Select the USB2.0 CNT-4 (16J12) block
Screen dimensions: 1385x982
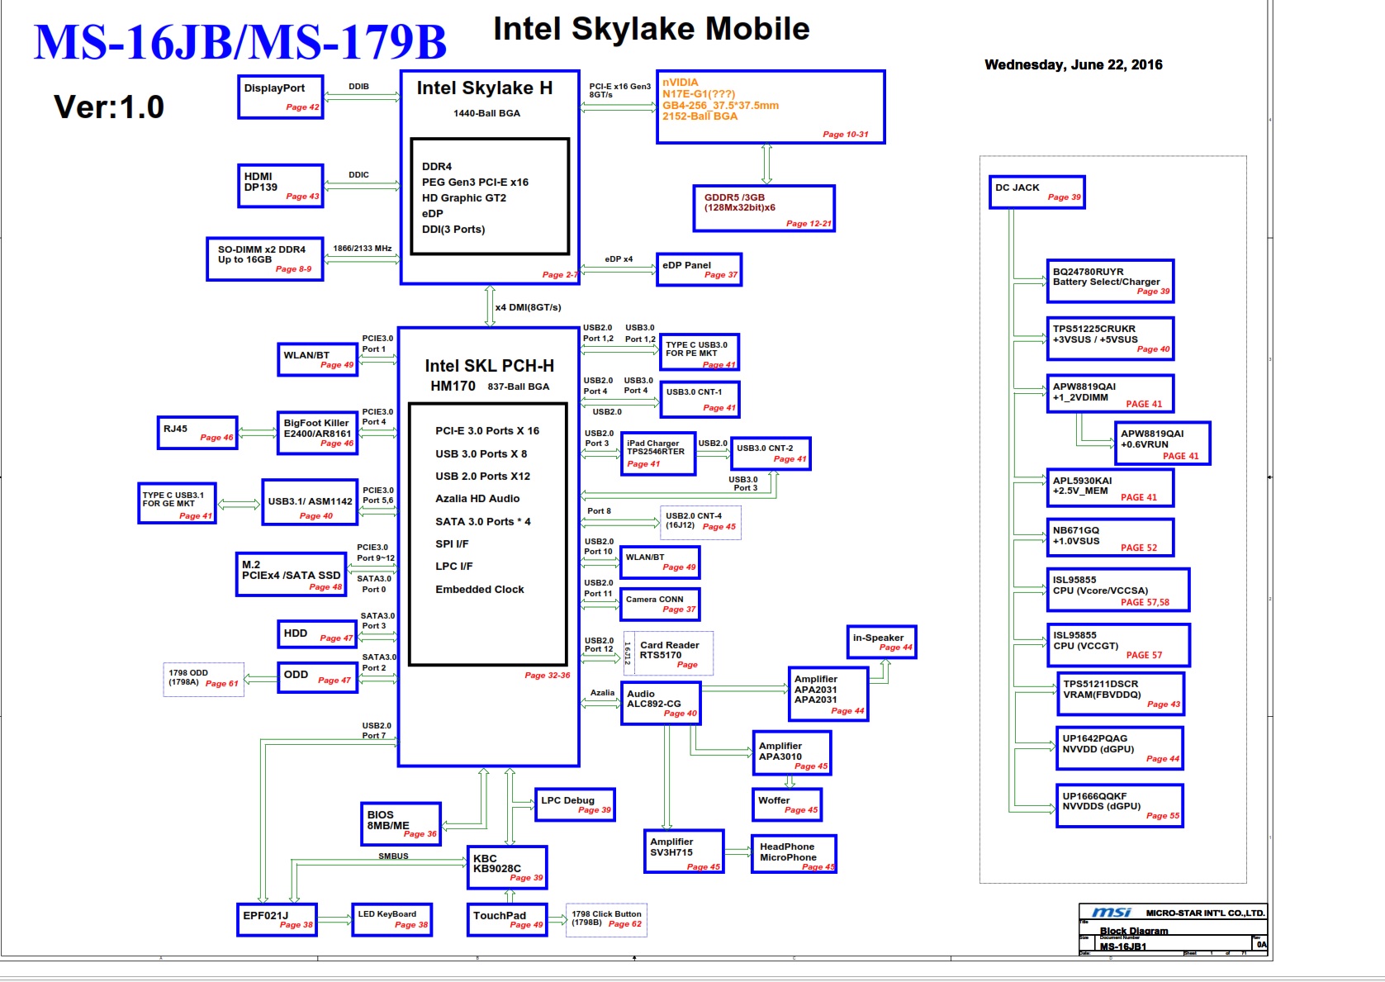tap(700, 522)
